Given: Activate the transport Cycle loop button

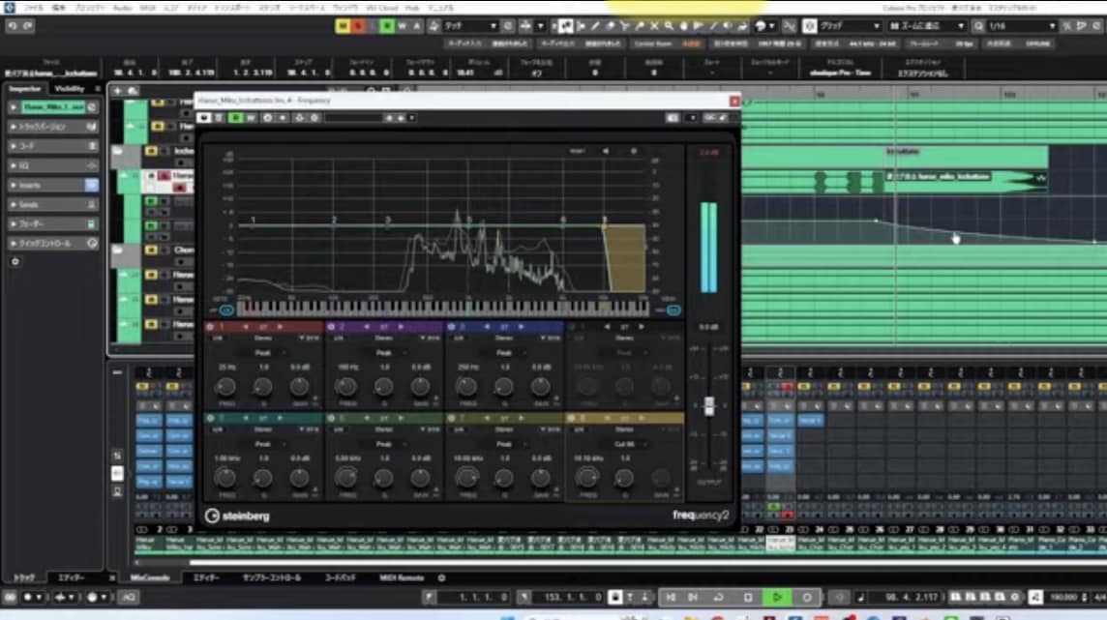Looking at the screenshot, I should [x=719, y=598].
